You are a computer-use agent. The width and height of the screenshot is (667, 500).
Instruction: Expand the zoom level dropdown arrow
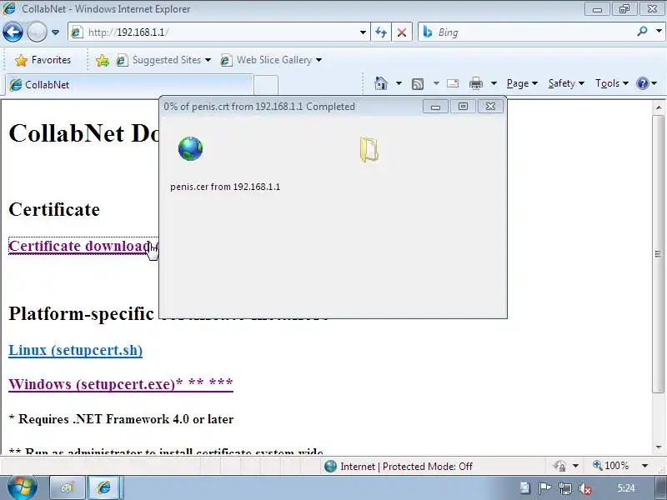pyautogui.click(x=644, y=466)
